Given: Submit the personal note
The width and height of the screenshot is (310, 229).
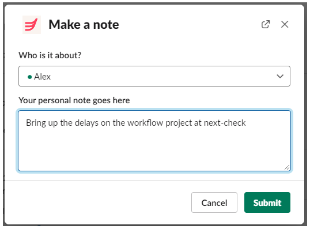Looking at the screenshot, I should pyautogui.click(x=267, y=202).
